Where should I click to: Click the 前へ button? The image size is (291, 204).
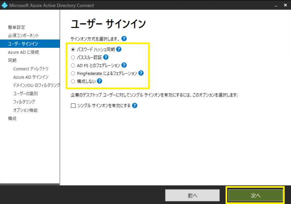click(x=192, y=195)
